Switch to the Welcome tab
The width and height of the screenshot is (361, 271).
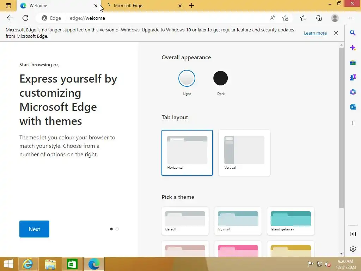59,6
